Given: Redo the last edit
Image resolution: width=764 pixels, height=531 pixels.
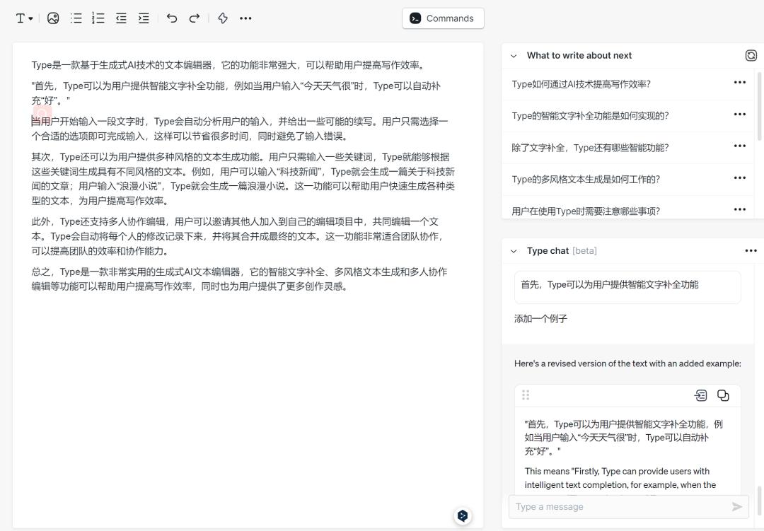Looking at the screenshot, I should tap(195, 18).
